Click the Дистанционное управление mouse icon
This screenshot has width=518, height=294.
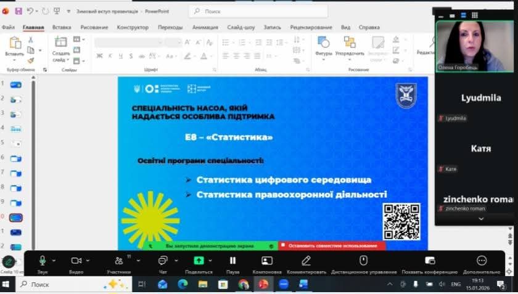363,261
